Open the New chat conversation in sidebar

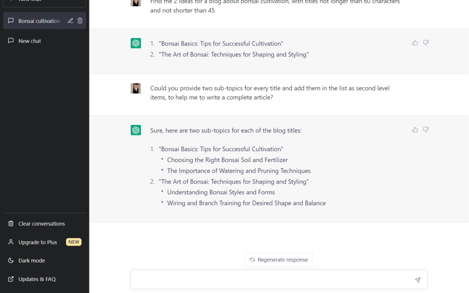click(x=30, y=41)
